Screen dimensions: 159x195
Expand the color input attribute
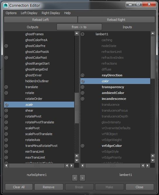click(83, 81)
